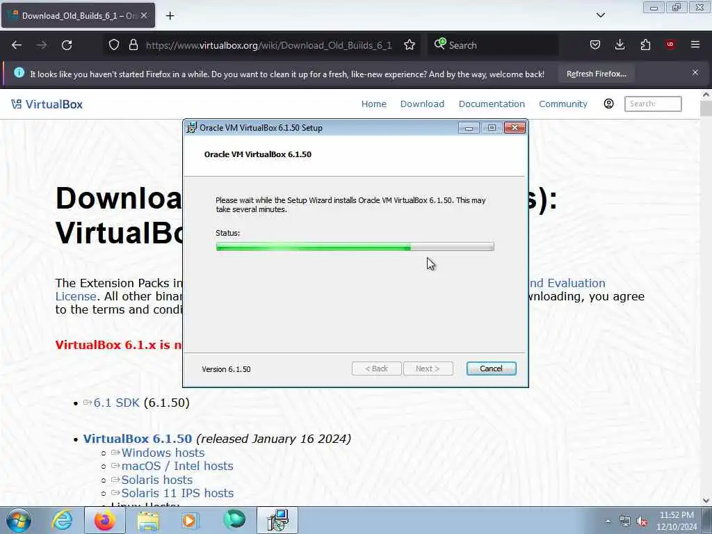The image size is (712, 534).
Task: Open the Solaris hosts download link
Action: coord(157,480)
